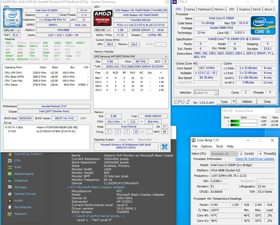Click the Frequency field in Core Temp
Screen dimensions: 280x225
pos(242,176)
